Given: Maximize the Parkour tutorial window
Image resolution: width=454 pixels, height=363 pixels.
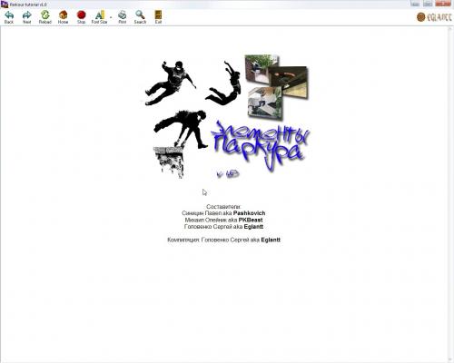Looking at the screenshot, I should tap(428, 4).
